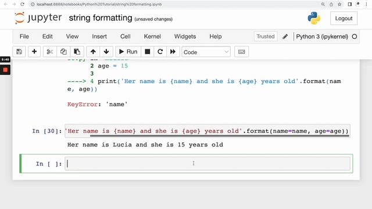This screenshot has height=209, width=372.
Task: Save notebook with the floppy disk icon
Action: (x=19, y=52)
